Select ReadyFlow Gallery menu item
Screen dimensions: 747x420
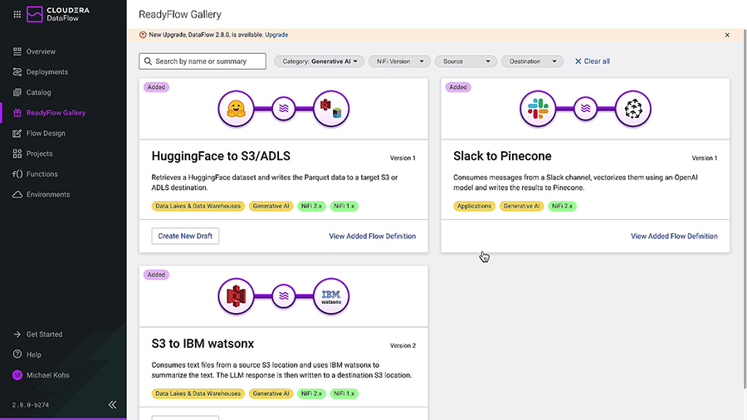point(56,113)
